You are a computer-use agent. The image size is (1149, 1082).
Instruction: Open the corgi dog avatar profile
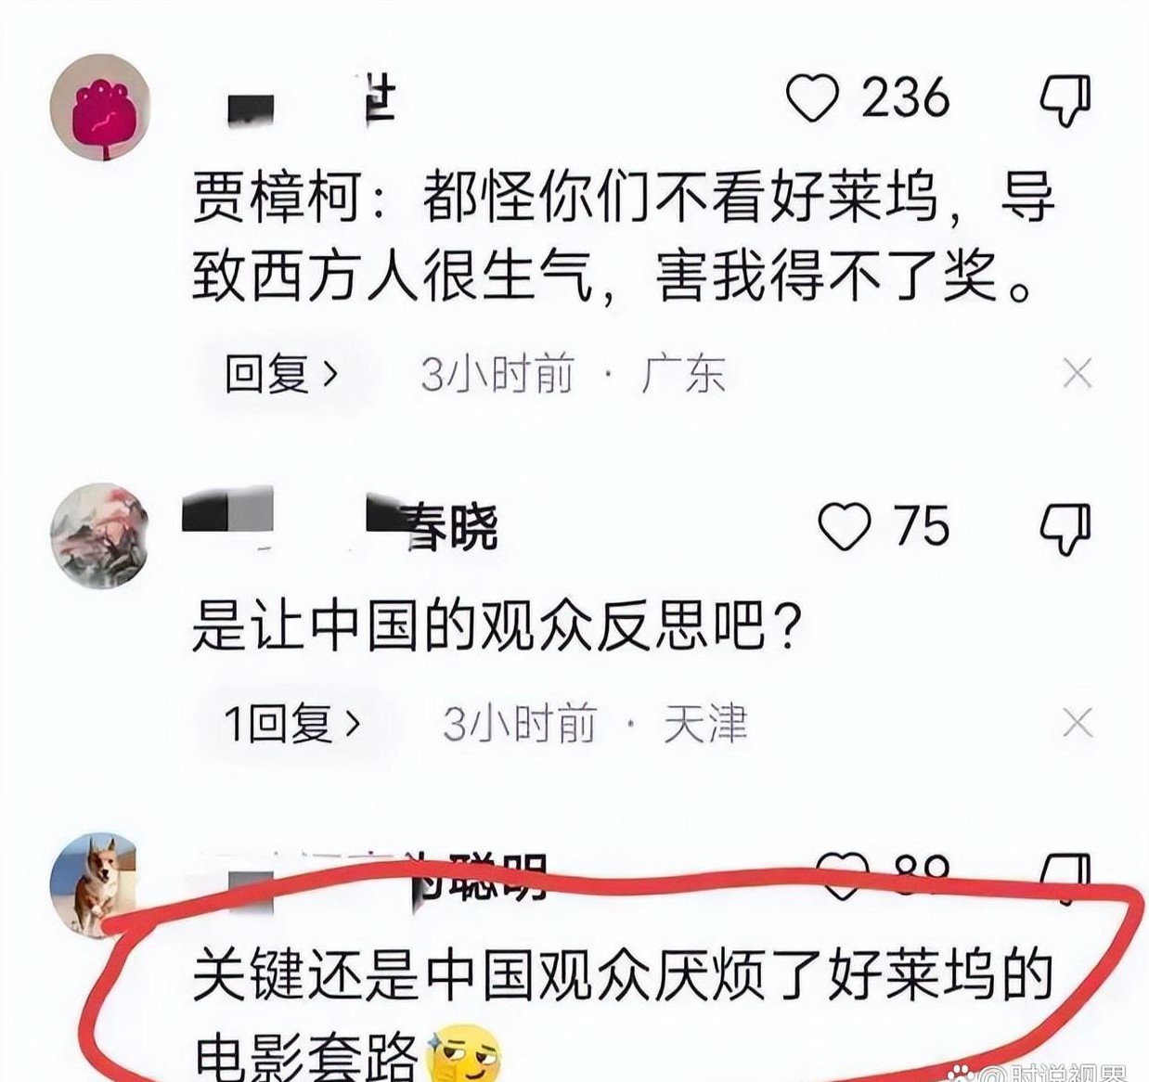(x=93, y=884)
